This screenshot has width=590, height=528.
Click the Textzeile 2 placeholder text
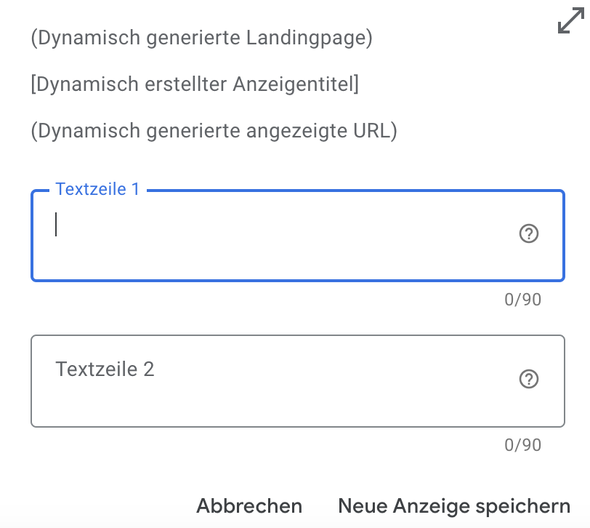tap(105, 369)
